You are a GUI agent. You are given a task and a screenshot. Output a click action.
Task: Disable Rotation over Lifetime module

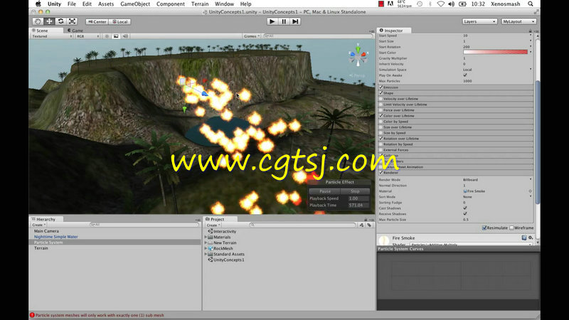click(381, 139)
